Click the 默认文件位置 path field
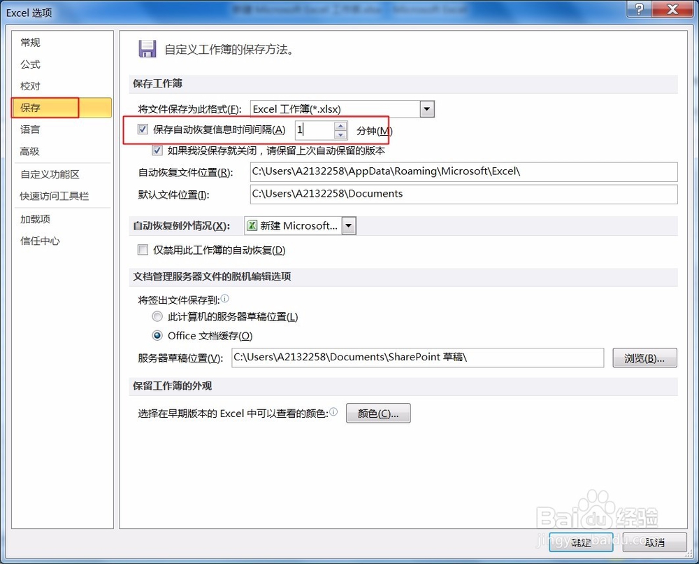 pos(463,194)
